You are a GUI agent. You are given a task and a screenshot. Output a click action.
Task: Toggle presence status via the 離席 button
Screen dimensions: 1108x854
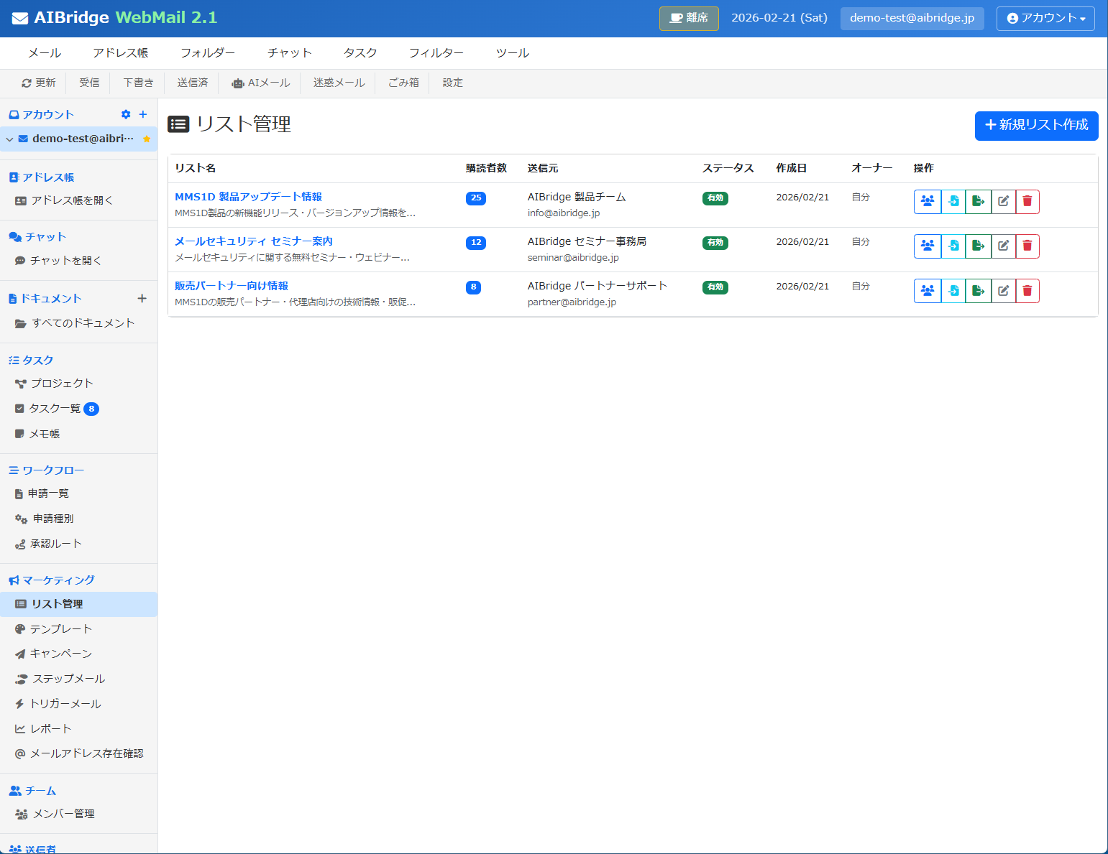(x=688, y=19)
